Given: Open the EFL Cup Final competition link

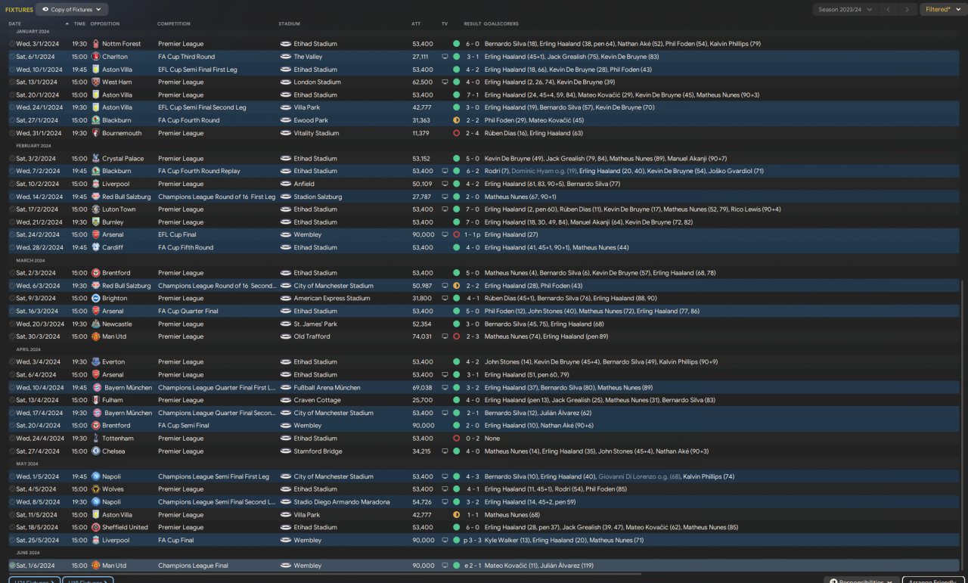Looking at the screenshot, I should (x=181, y=235).
